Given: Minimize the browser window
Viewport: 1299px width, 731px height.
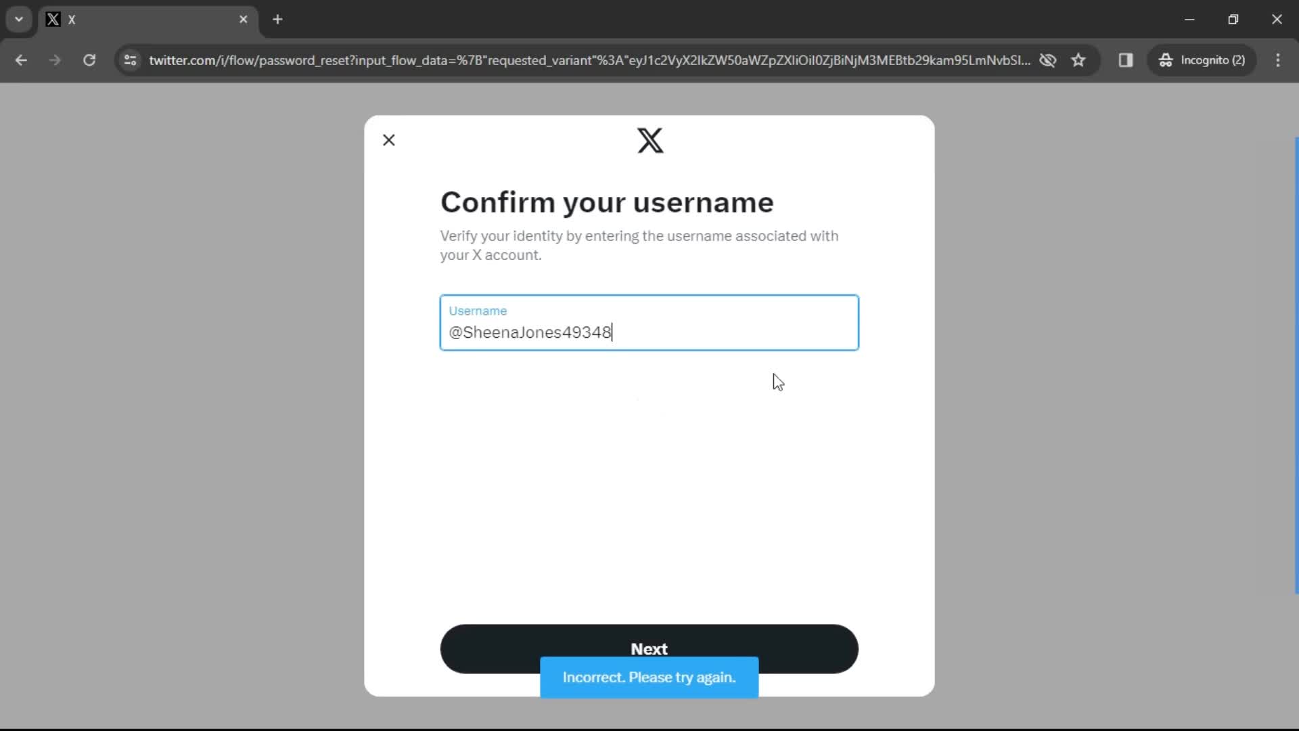Looking at the screenshot, I should [1189, 20].
